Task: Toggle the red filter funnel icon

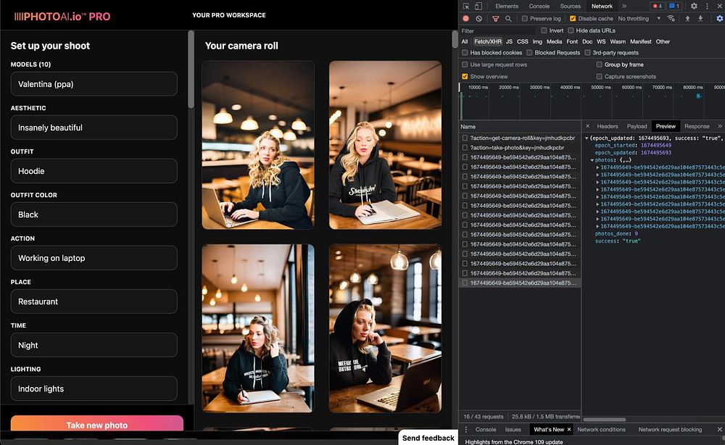Action: coord(495,19)
